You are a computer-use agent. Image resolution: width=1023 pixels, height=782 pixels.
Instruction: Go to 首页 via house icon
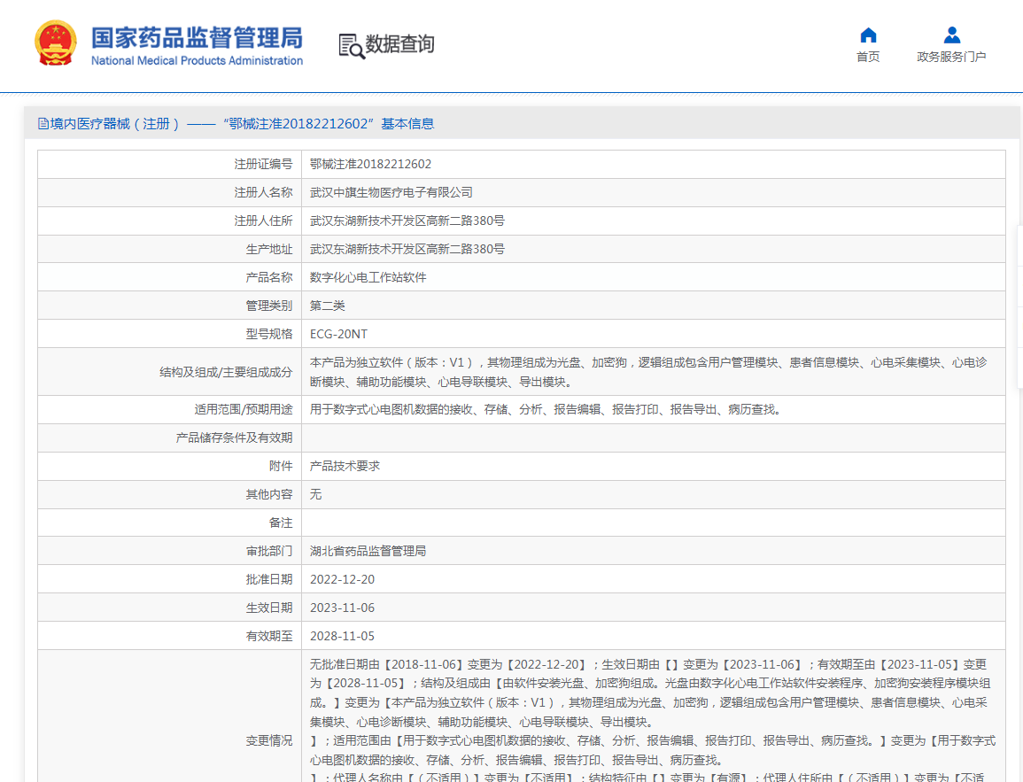868,35
